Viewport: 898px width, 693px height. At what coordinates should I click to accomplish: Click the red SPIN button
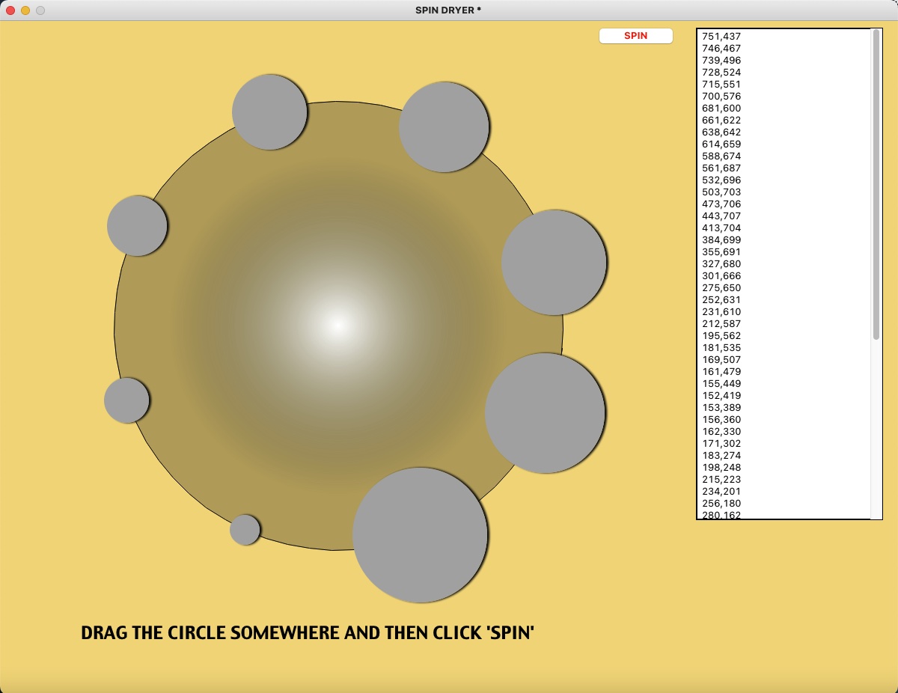(x=635, y=36)
